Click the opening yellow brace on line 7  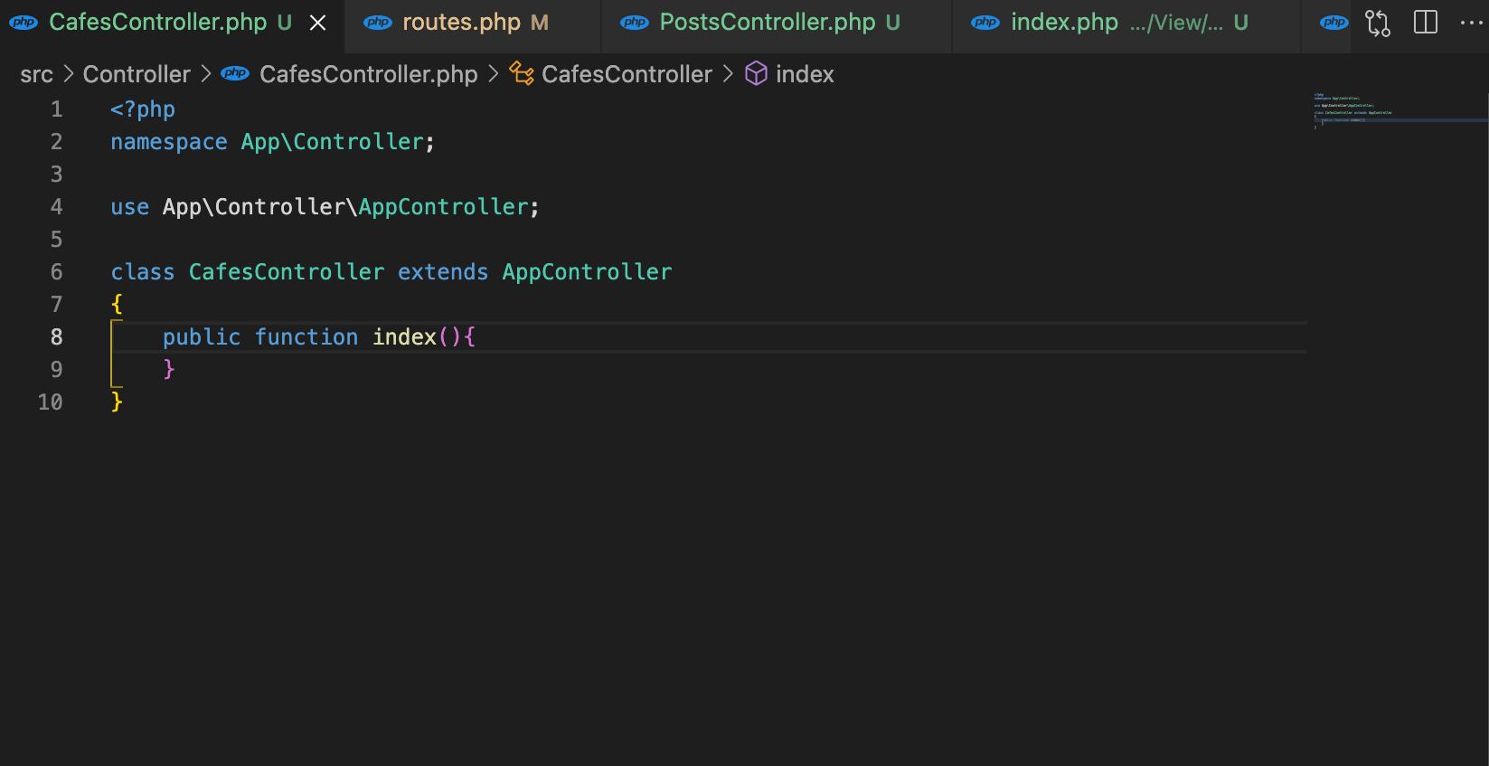point(117,304)
